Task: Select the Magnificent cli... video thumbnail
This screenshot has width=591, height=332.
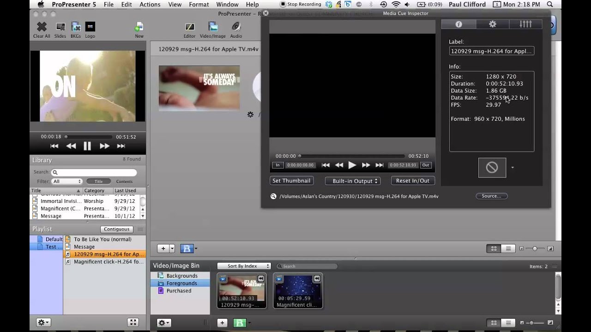Action: click(x=298, y=291)
